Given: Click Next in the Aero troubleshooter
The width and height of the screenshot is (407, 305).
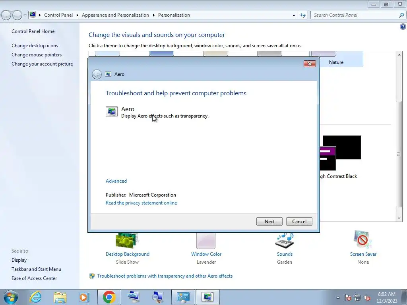Looking at the screenshot, I should [269, 222].
